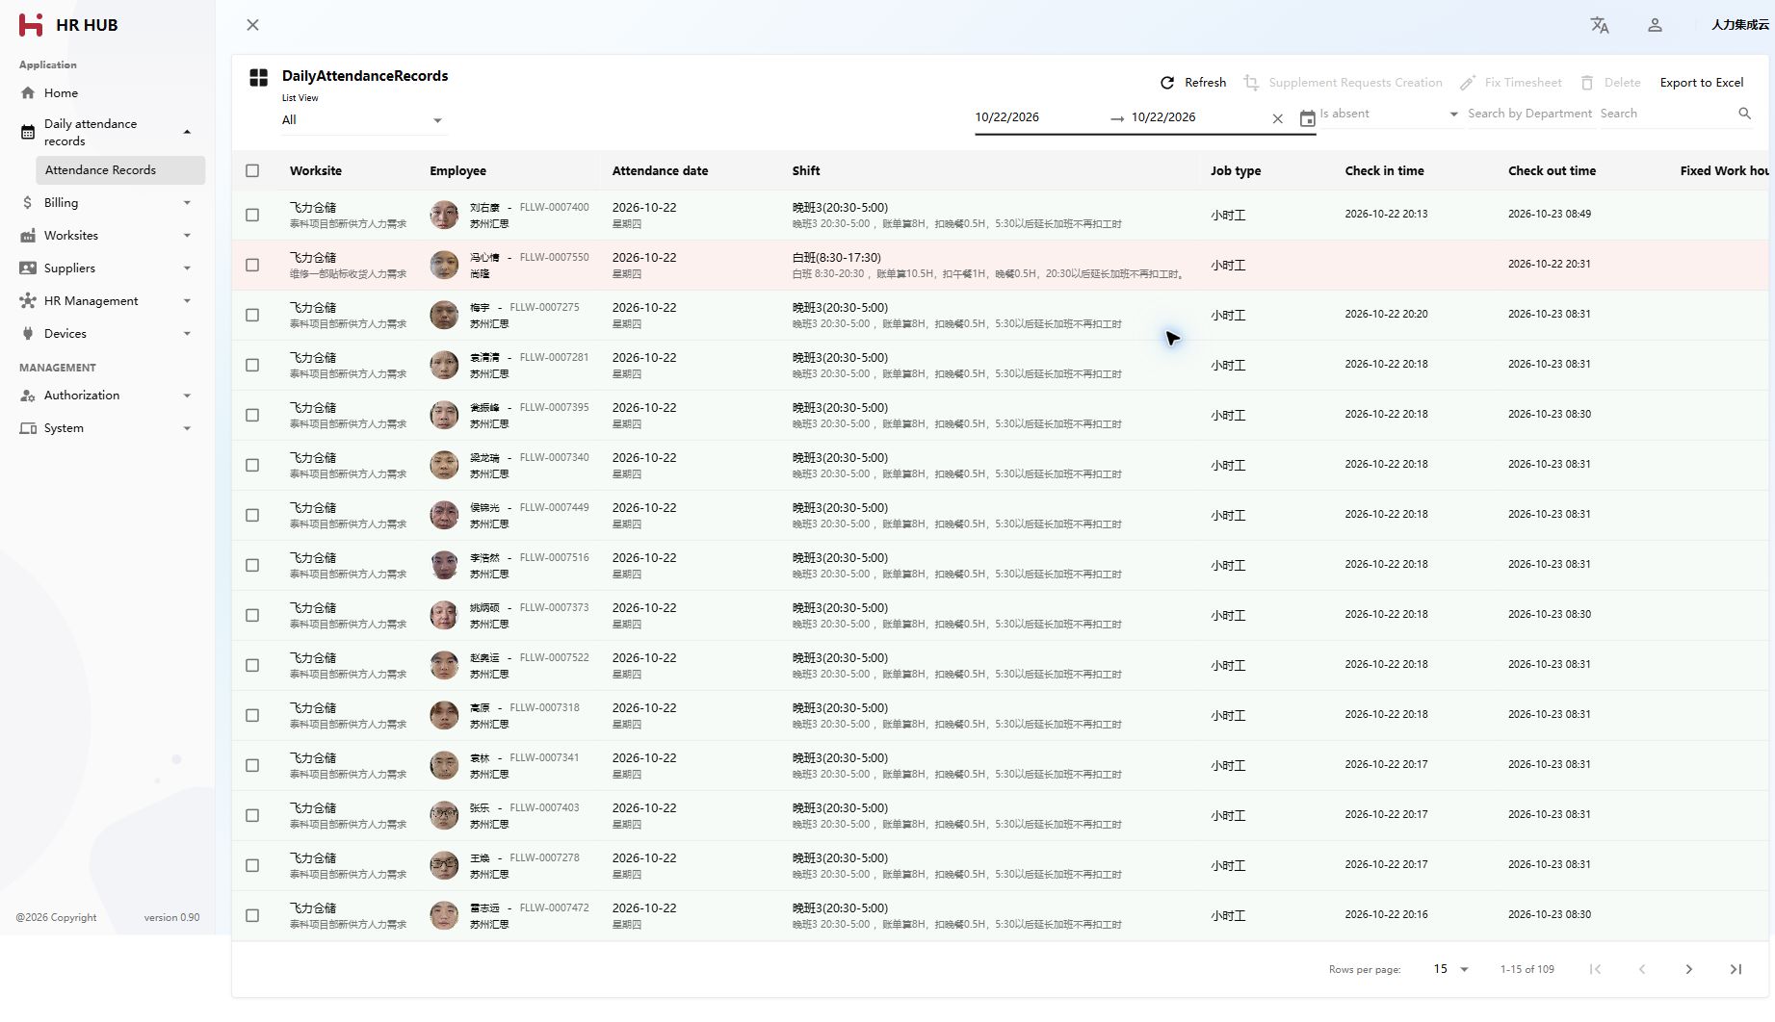Click the Home icon in sidebar
This screenshot has height=1022, width=1775.
[28, 93]
